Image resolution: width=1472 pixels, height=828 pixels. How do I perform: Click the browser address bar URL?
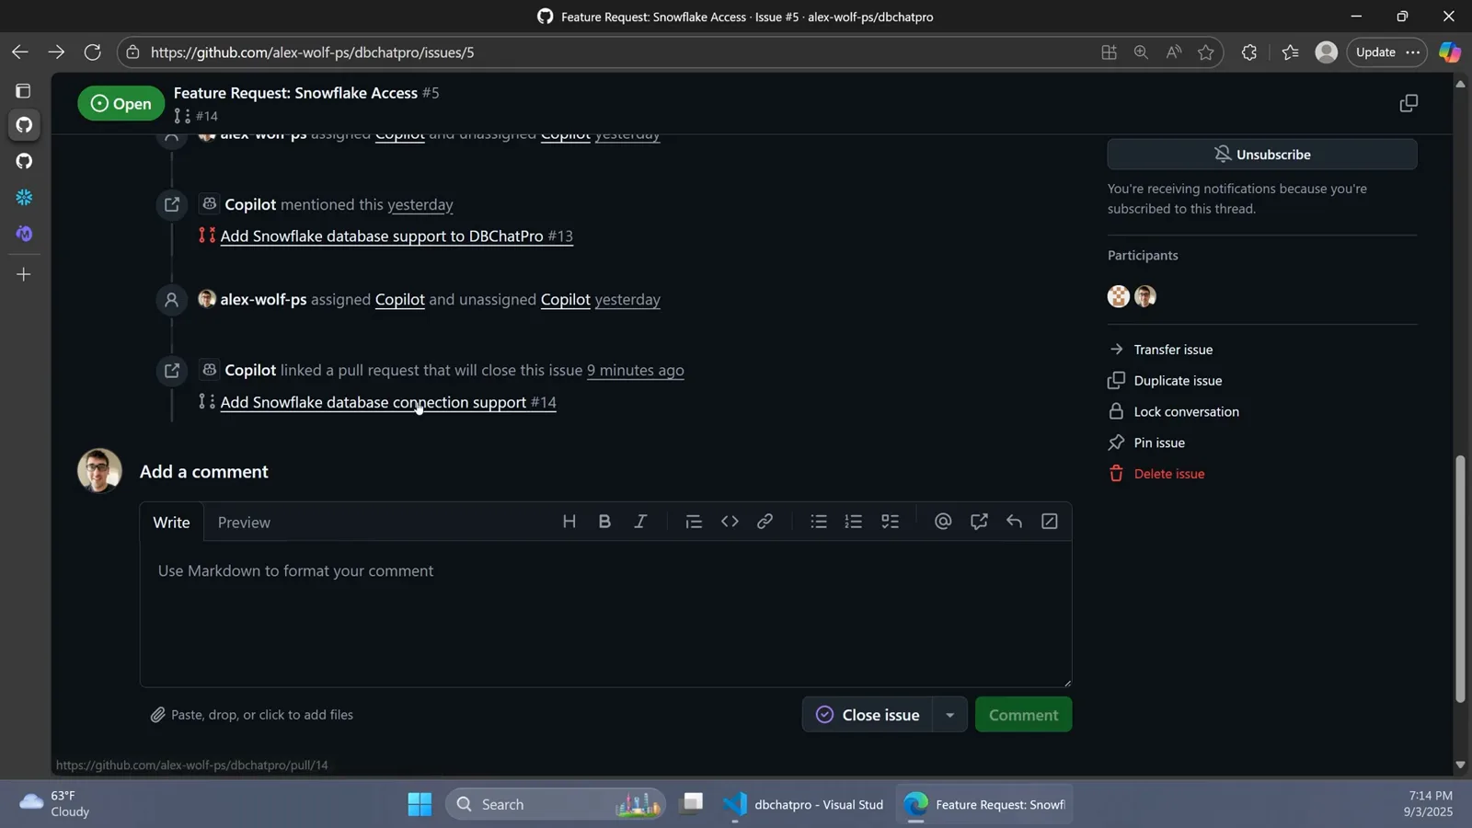pyautogui.click(x=313, y=52)
